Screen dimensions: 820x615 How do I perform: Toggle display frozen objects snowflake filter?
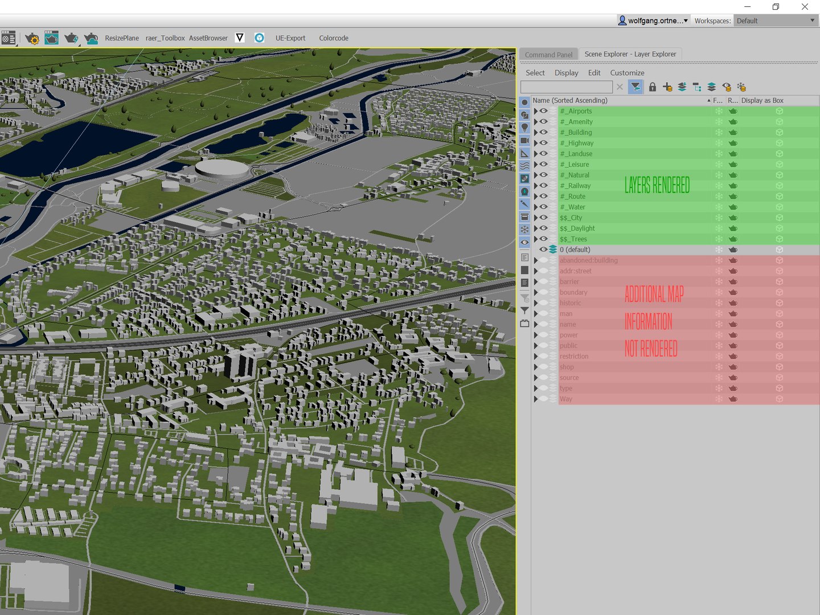click(x=524, y=229)
